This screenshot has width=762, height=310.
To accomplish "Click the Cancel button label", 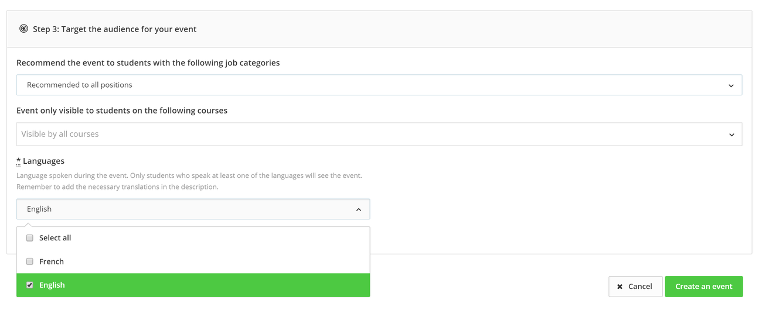I will point(640,287).
